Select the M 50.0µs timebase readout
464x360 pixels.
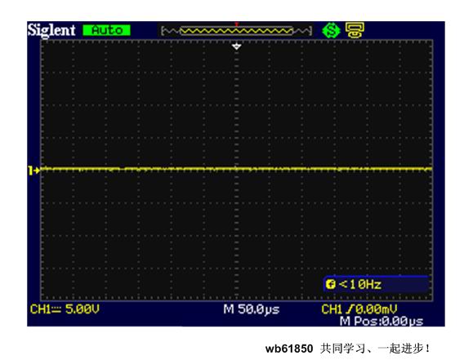tap(252, 309)
